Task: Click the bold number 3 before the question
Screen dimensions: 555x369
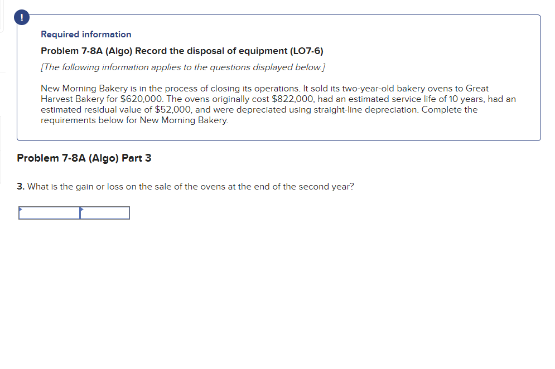Action: pyautogui.click(x=20, y=187)
